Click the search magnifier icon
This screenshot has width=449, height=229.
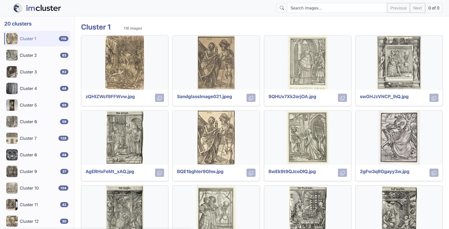(x=282, y=8)
